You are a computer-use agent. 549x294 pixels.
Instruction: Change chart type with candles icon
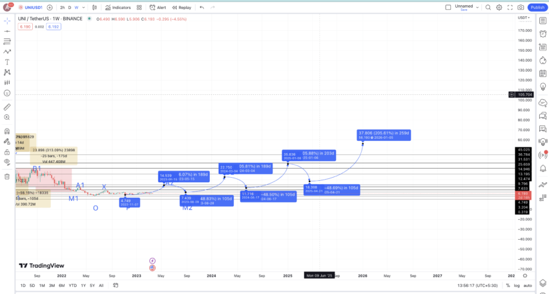[94, 7]
